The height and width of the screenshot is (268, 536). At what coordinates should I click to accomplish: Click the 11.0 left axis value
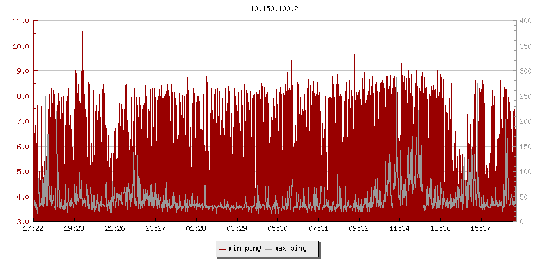(21, 21)
